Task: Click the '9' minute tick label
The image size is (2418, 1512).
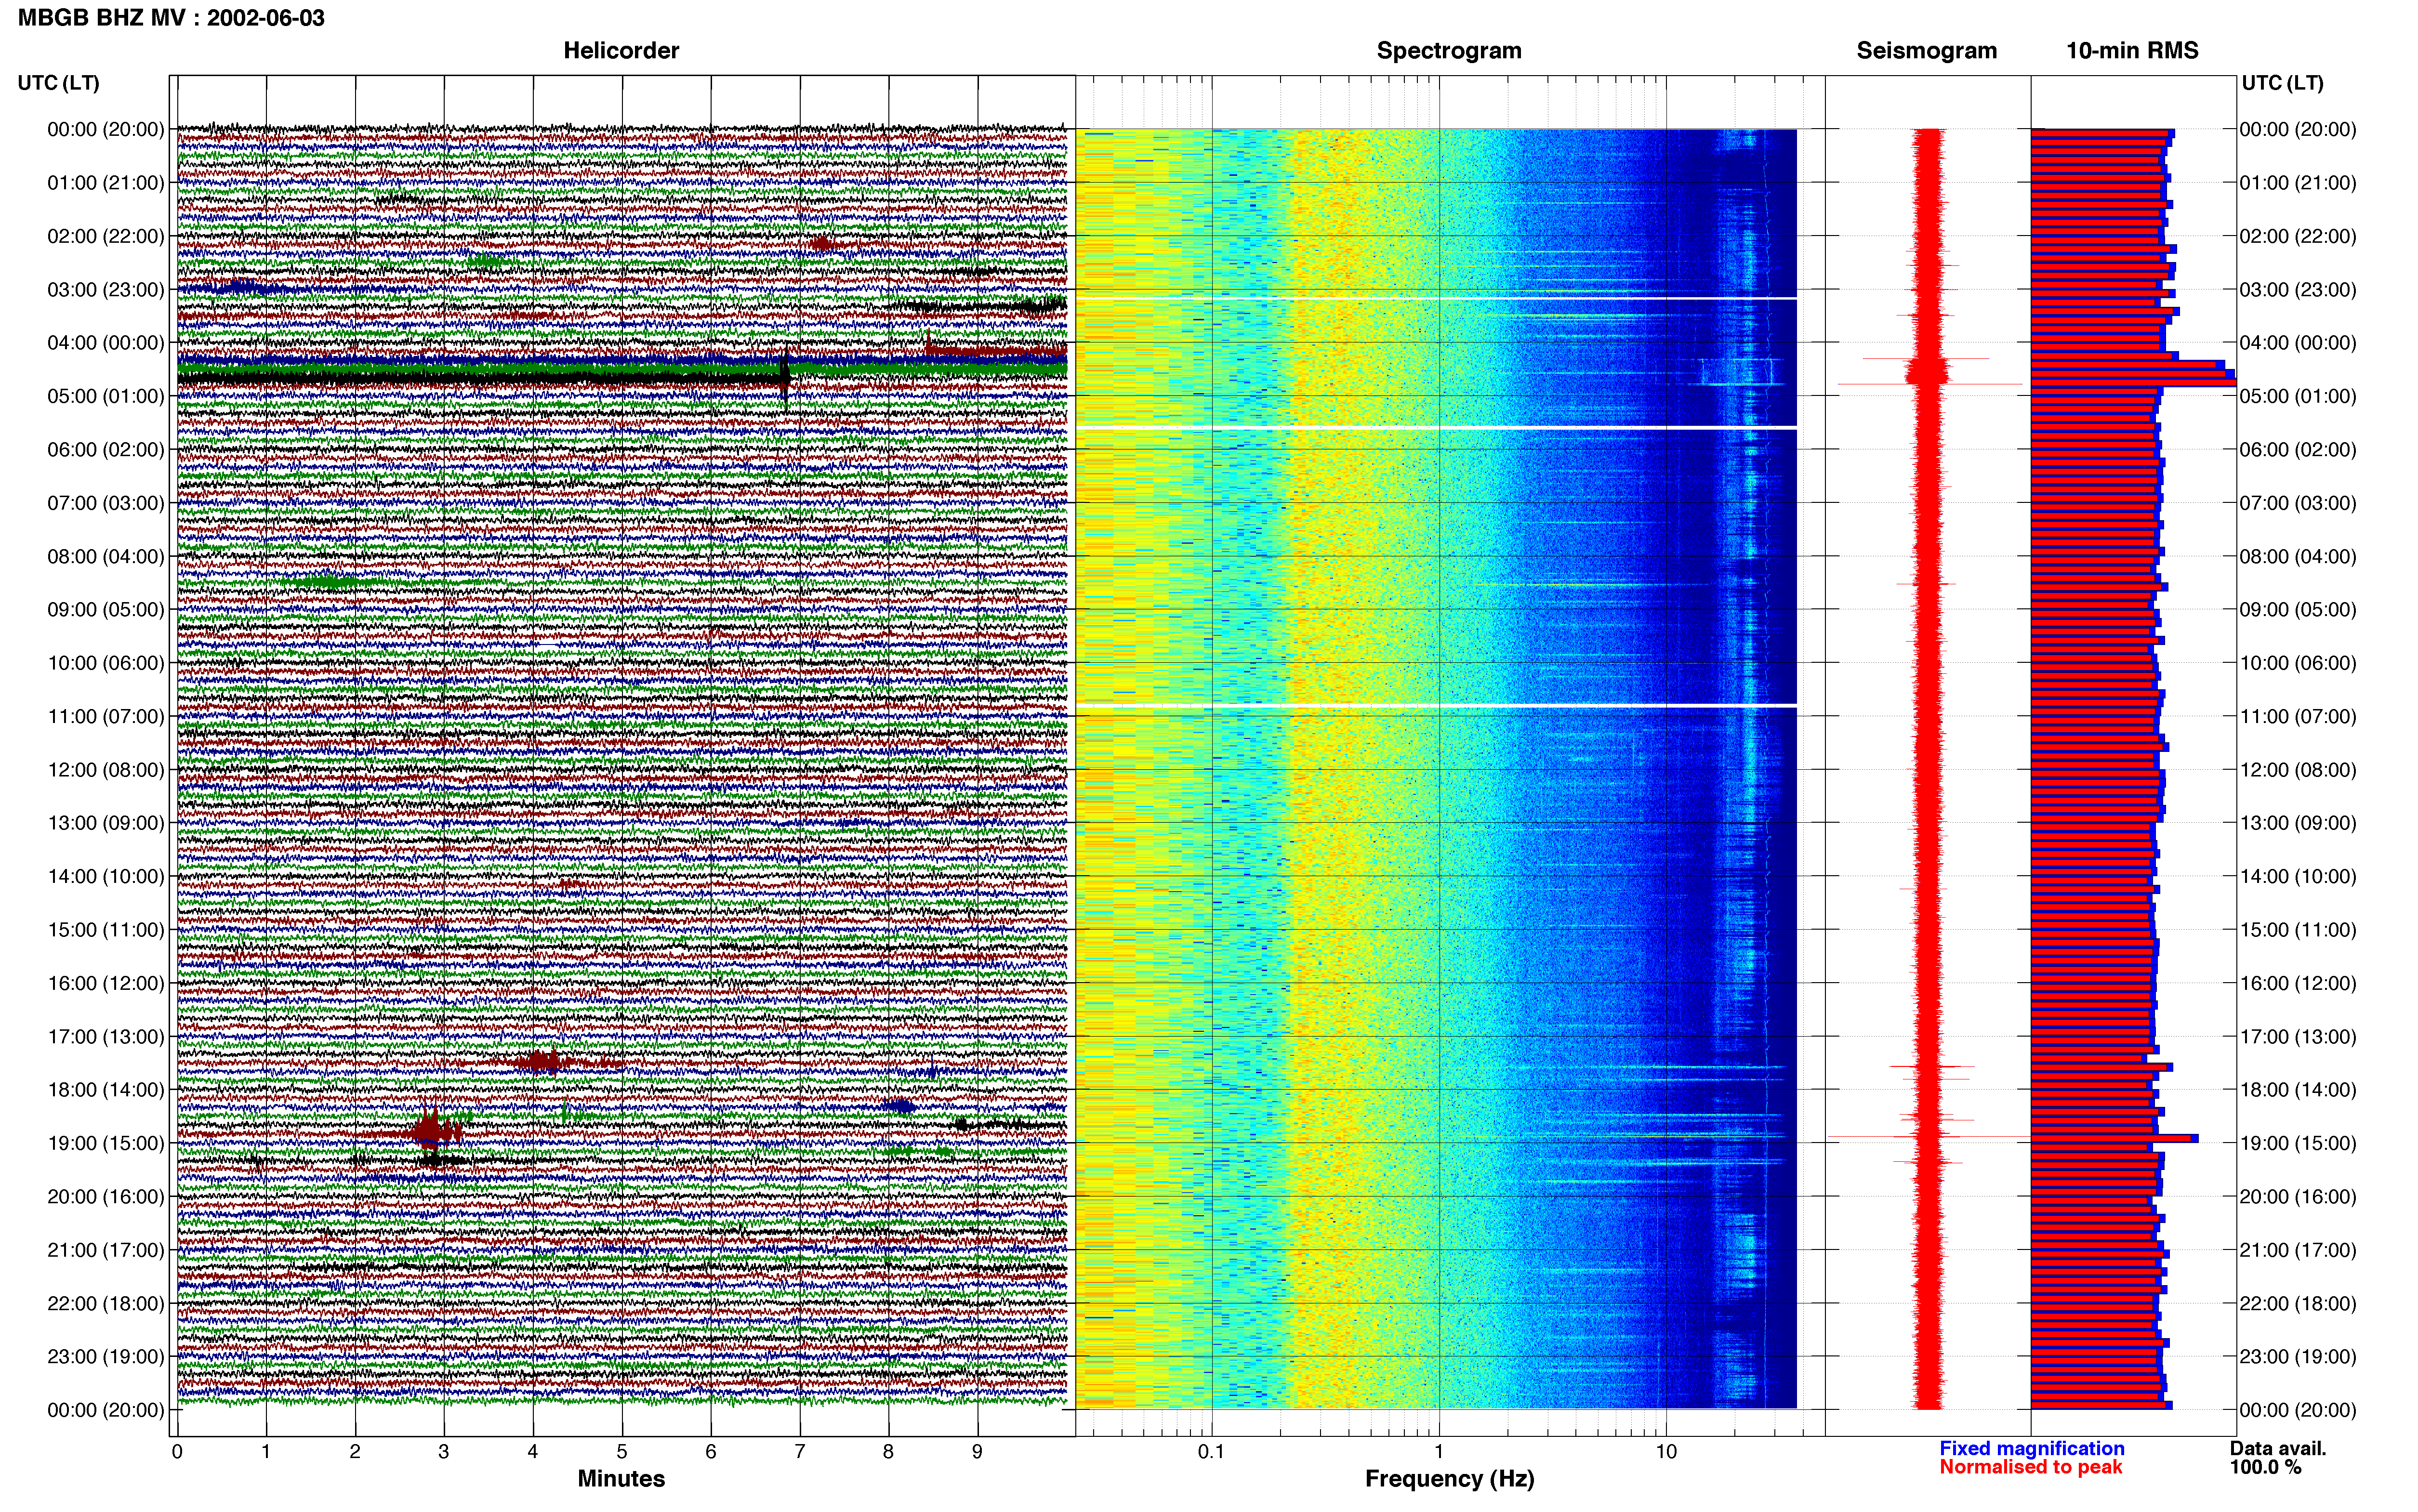Action: click(x=977, y=1452)
